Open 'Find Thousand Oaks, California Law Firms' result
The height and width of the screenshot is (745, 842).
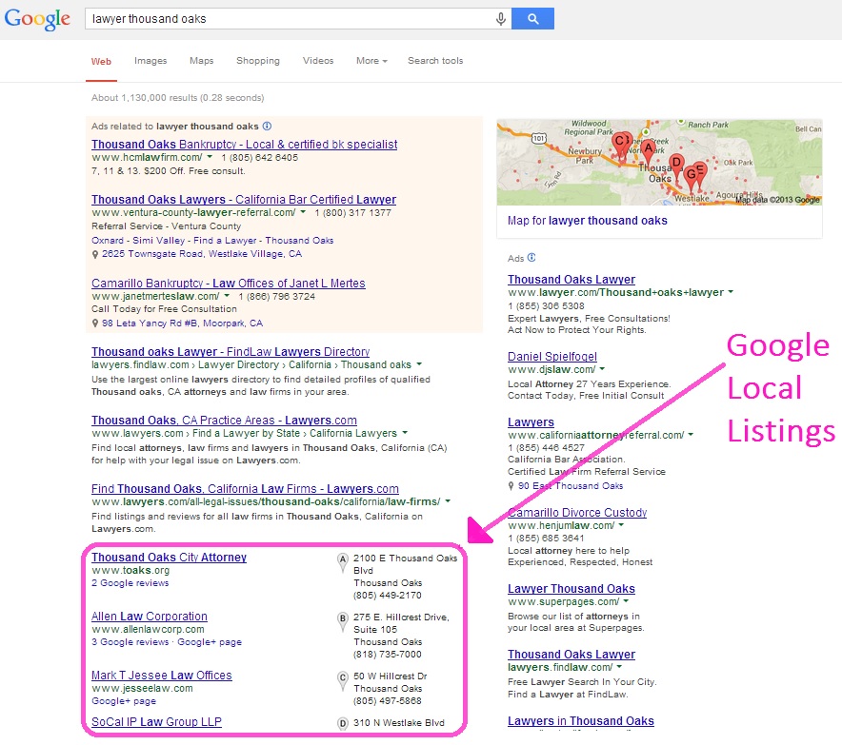click(x=245, y=489)
